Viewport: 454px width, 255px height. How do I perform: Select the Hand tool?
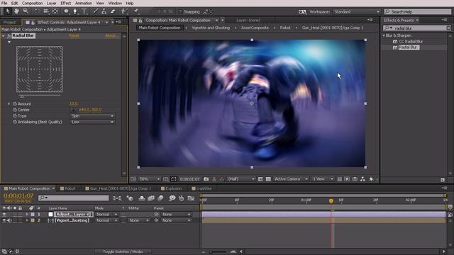coord(16,11)
